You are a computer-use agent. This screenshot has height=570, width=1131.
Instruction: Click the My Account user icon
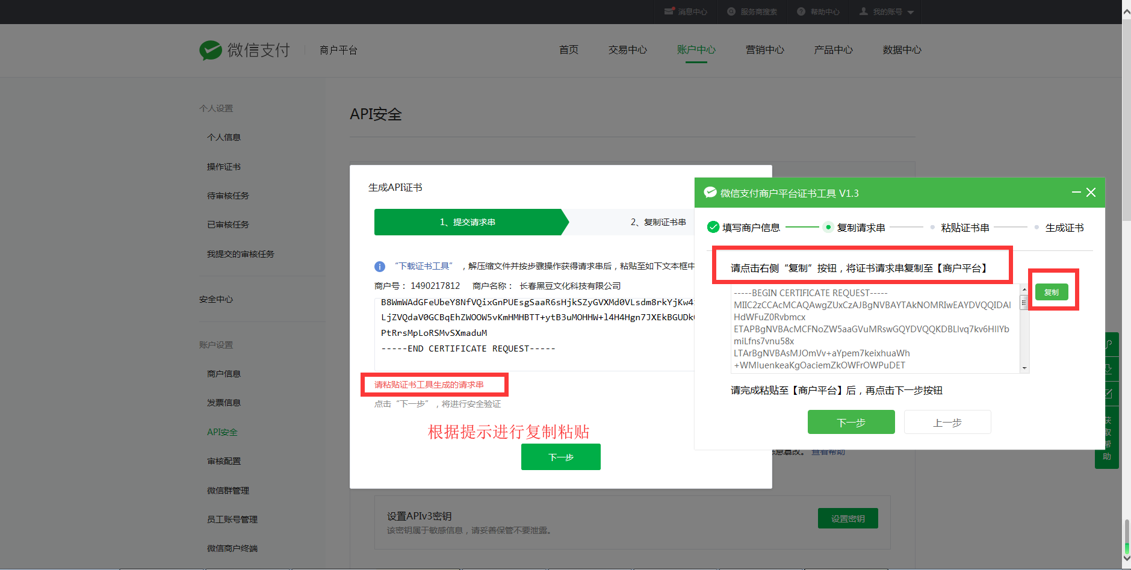point(864,11)
